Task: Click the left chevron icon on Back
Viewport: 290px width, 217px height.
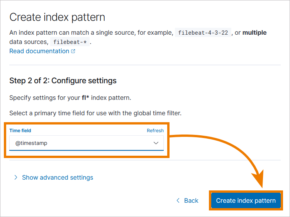Action: coord(178,200)
